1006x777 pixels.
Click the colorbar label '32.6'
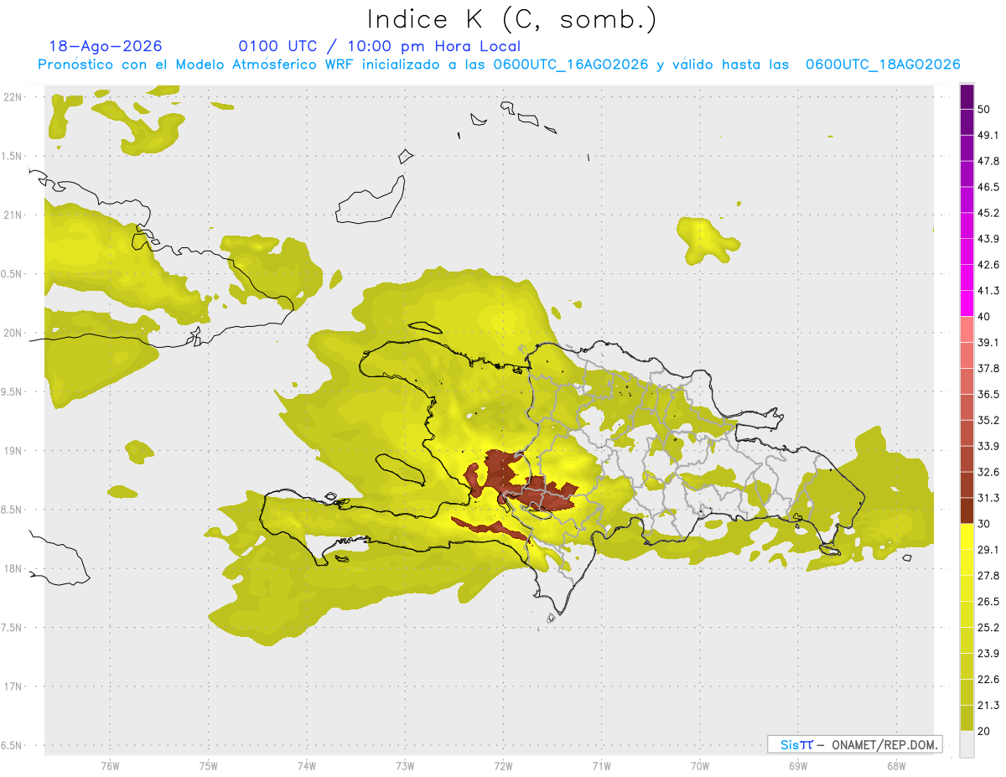(x=988, y=472)
